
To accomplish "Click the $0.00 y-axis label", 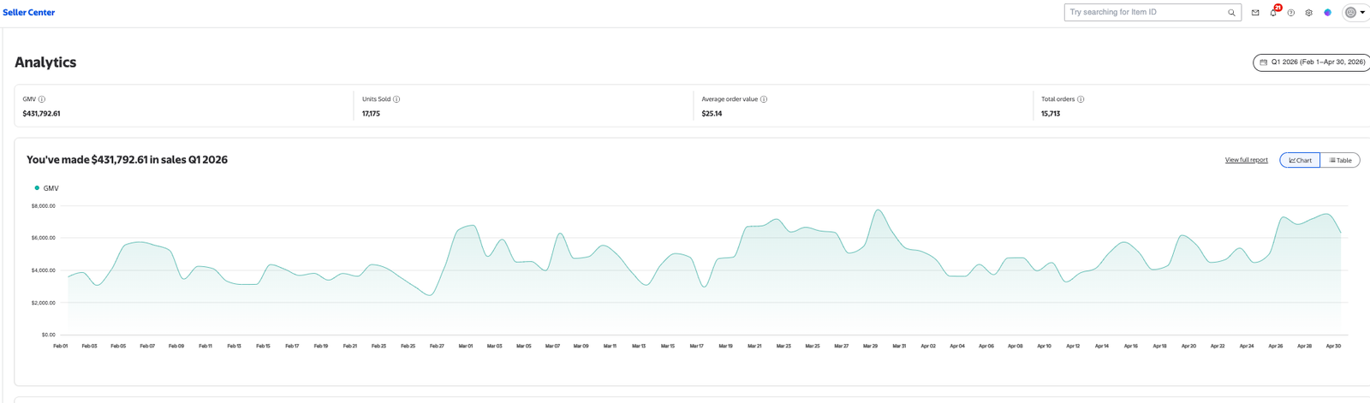I will point(48,335).
